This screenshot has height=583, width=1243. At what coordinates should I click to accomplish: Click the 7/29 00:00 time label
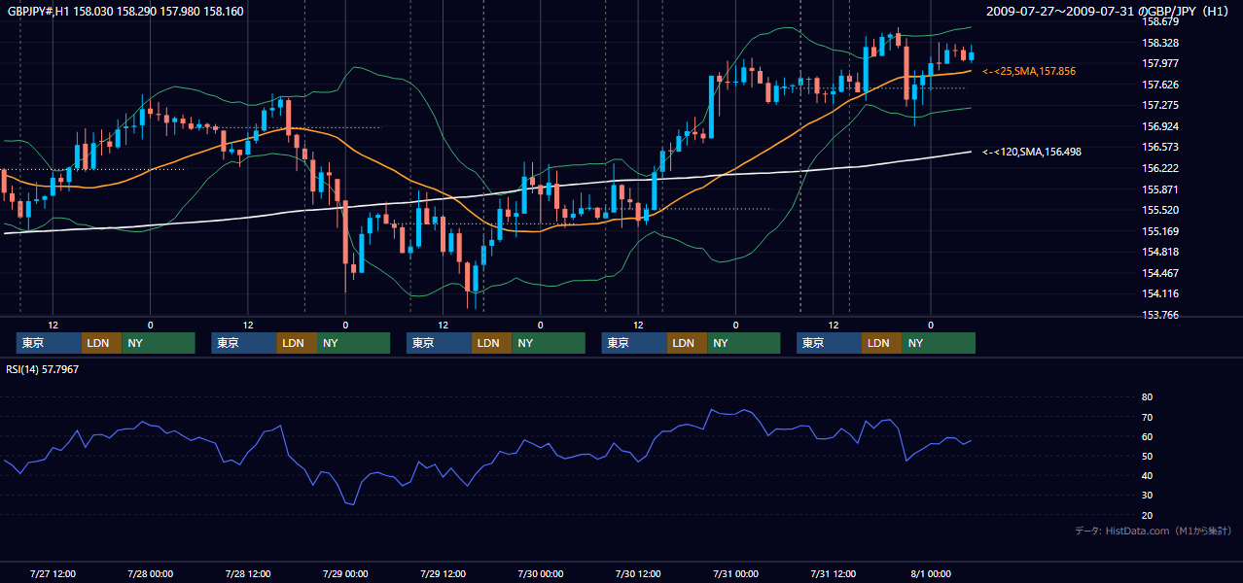(345, 573)
